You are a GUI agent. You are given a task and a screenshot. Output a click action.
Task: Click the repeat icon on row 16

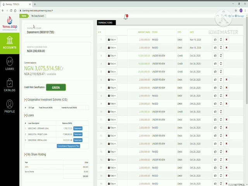pyautogui.click(x=215, y=160)
